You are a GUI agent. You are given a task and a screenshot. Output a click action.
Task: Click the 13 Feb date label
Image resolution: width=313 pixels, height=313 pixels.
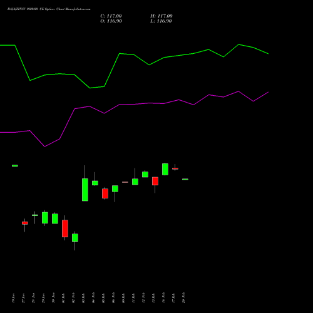point(153,298)
